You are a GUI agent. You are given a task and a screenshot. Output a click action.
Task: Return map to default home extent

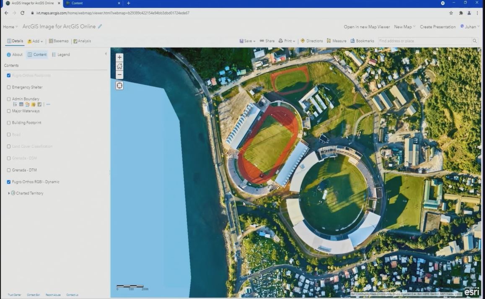coord(119,66)
